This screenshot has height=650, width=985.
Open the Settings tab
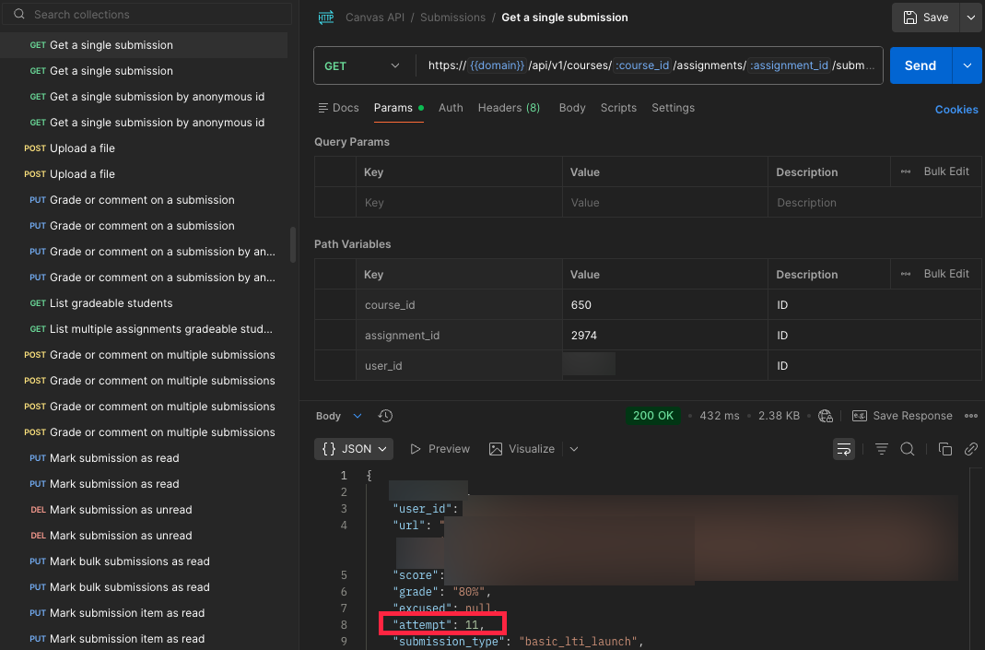(x=673, y=108)
